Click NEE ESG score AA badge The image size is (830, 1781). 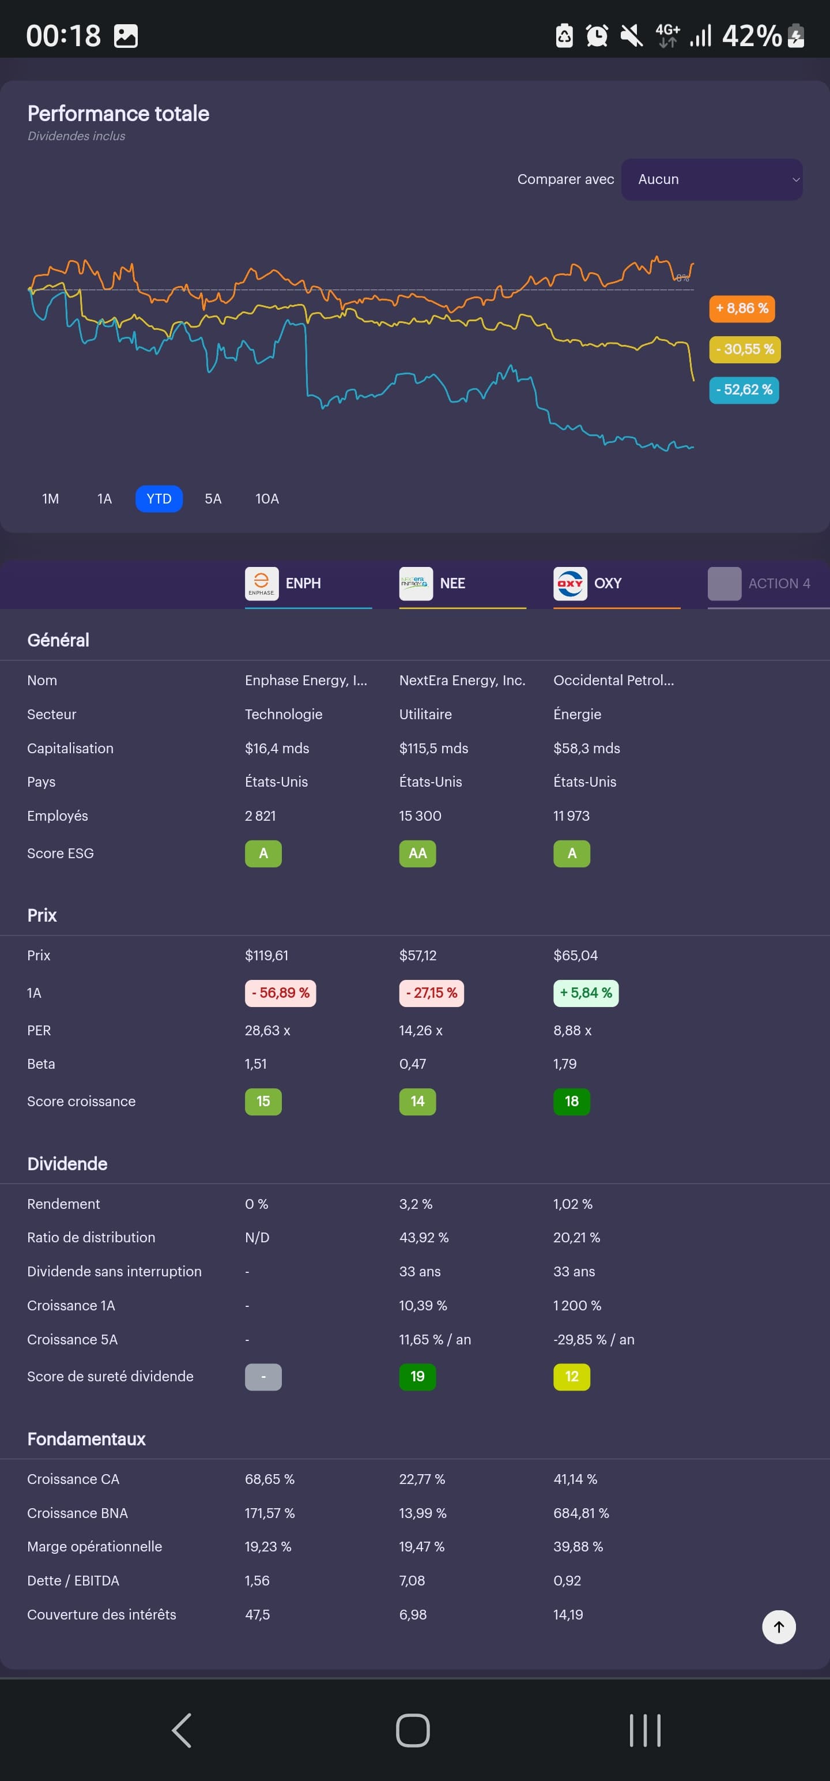coord(417,853)
